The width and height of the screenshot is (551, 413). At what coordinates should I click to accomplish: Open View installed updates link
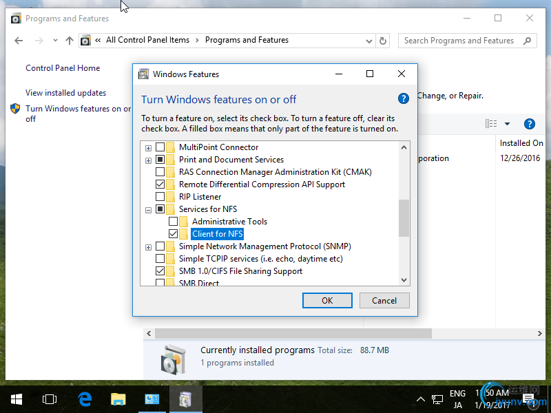click(x=65, y=93)
